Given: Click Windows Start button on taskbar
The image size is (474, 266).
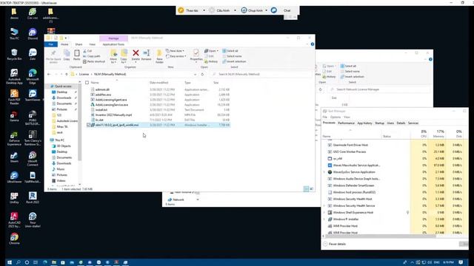Looking at the screenshot, I should pos(10,262).
